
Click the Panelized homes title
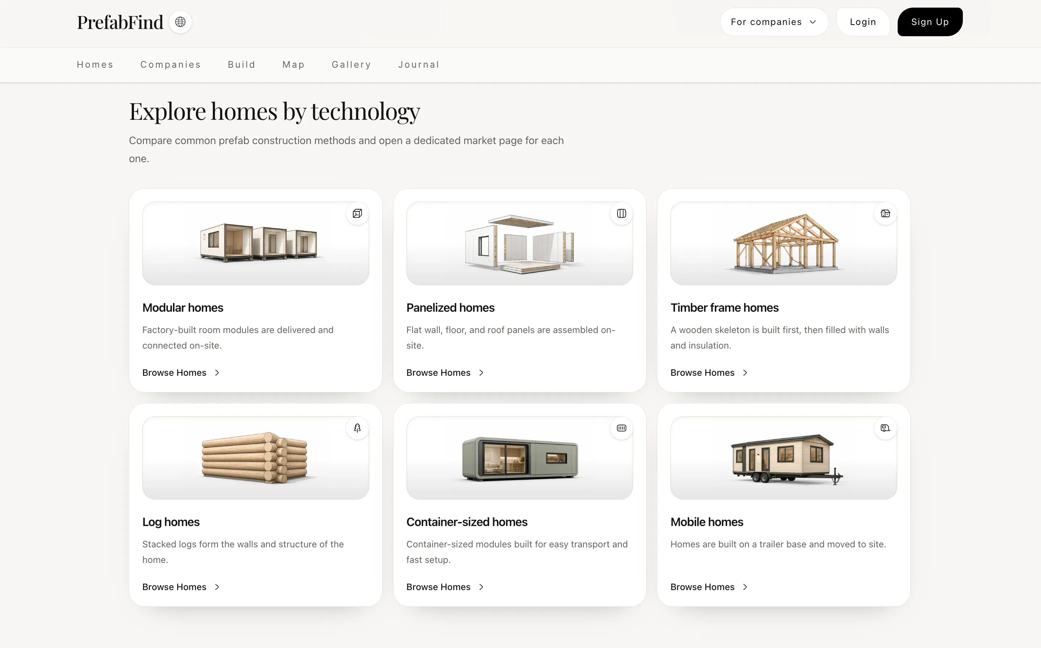point(450,308)
